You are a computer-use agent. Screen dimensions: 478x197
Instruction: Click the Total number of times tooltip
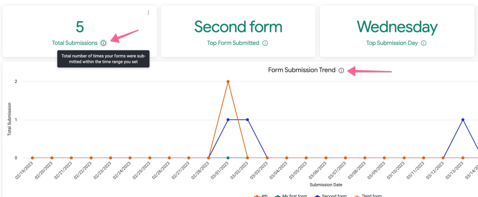coord(103,59)
